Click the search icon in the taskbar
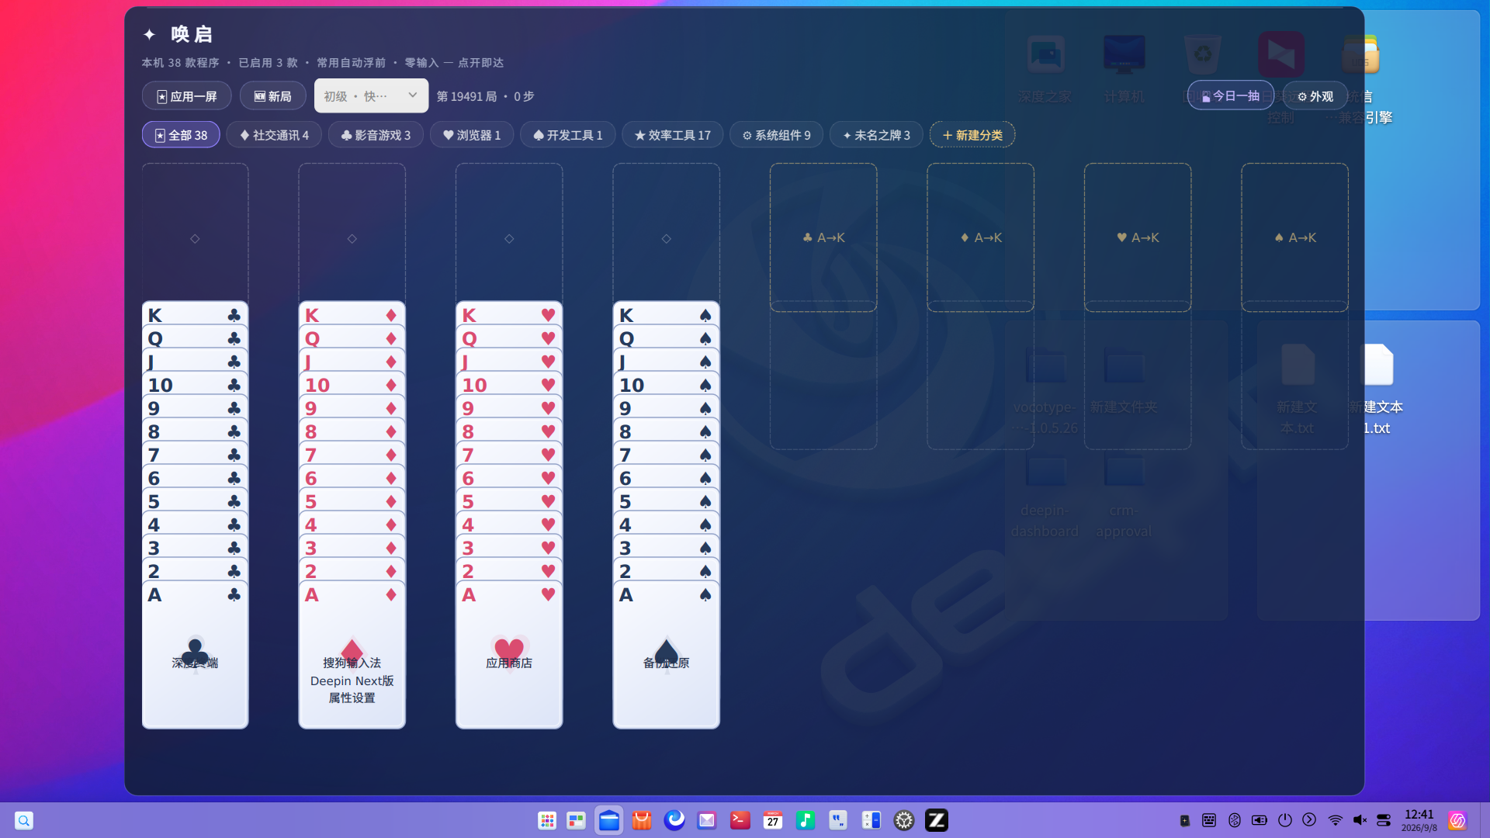Viewport: 1490px width, 838px height. coord(24,820)
